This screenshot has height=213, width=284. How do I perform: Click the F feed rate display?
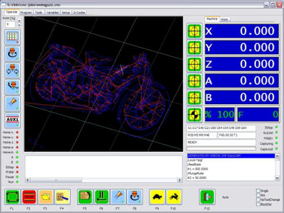pyautogui.click(x=258, y=115)
